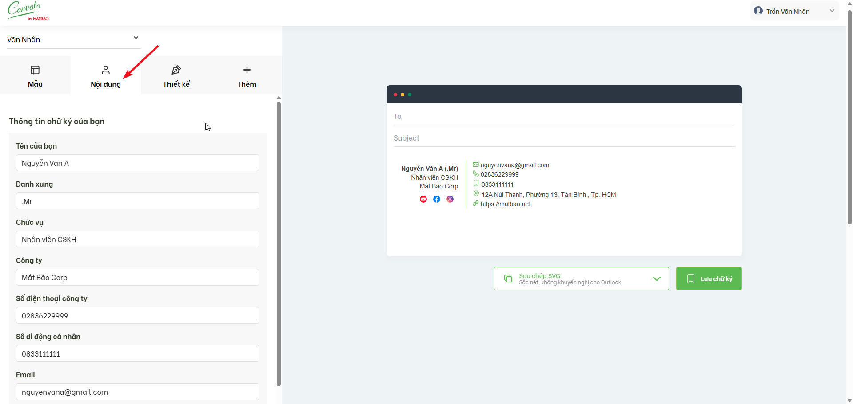Click the link icon beside https://matbao.net
Screen dimensions: 853x404
[476, 204]
